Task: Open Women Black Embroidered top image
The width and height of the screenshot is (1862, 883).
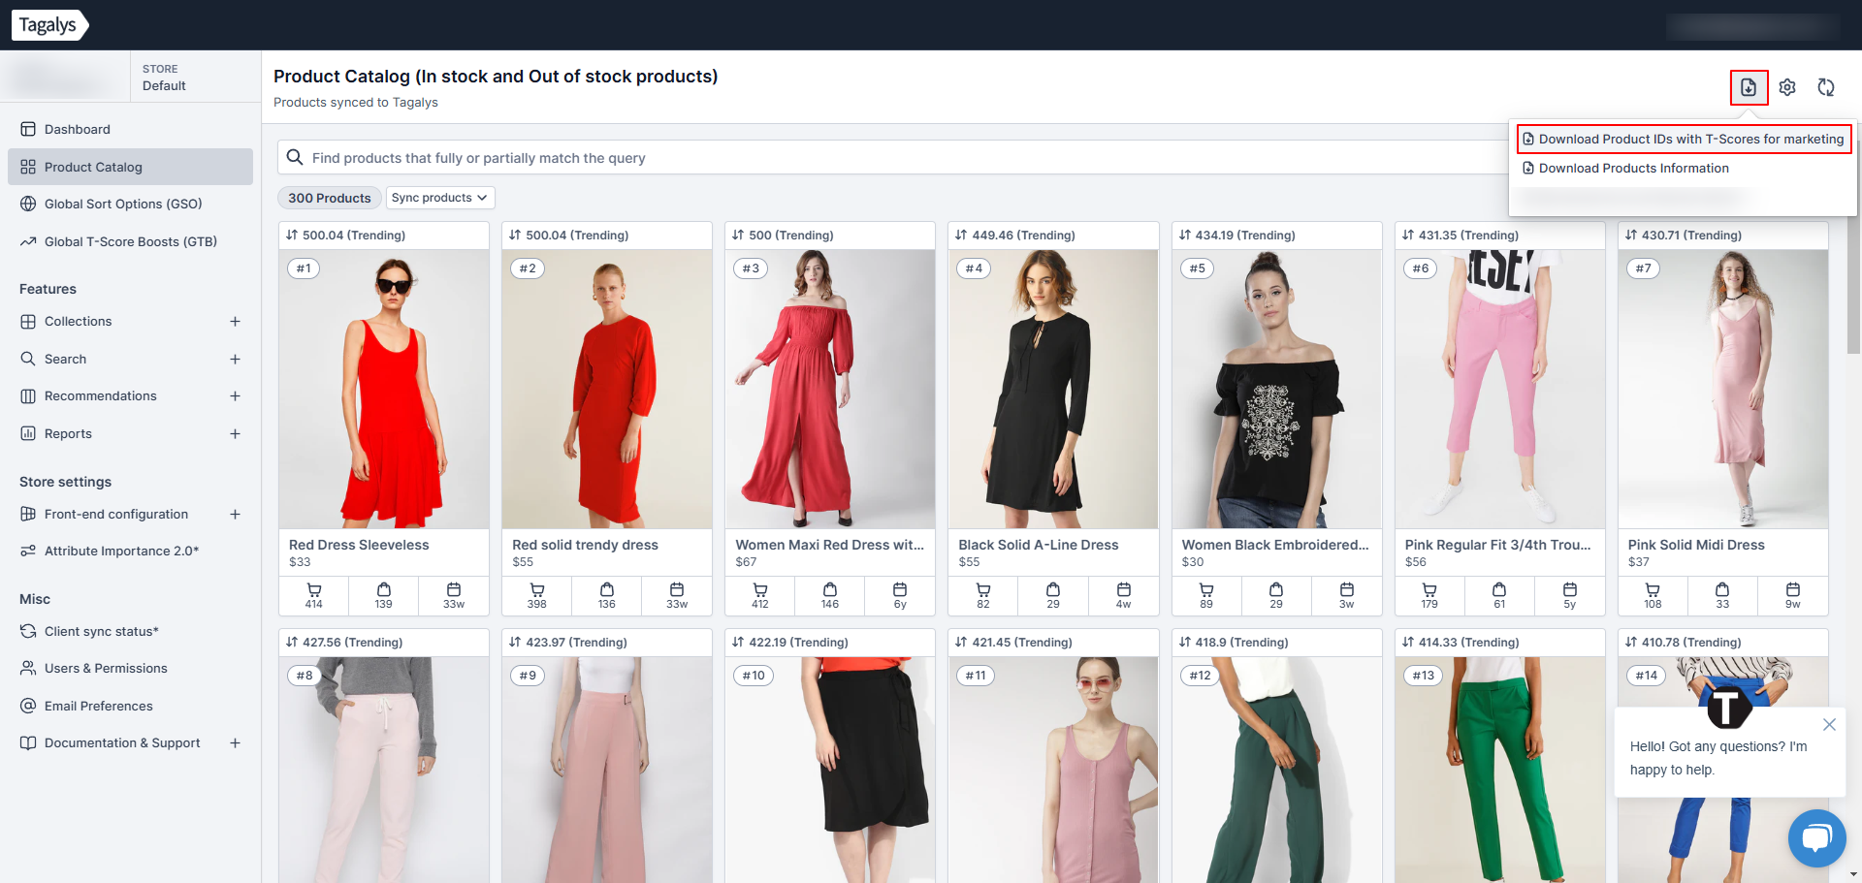Action: [x=1276, y=390]
